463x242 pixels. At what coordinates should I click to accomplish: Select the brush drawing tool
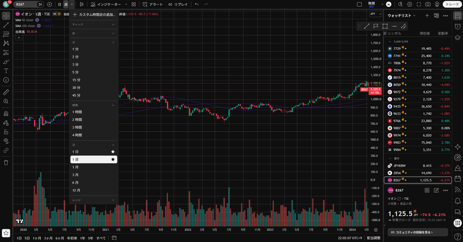[6, 62]
